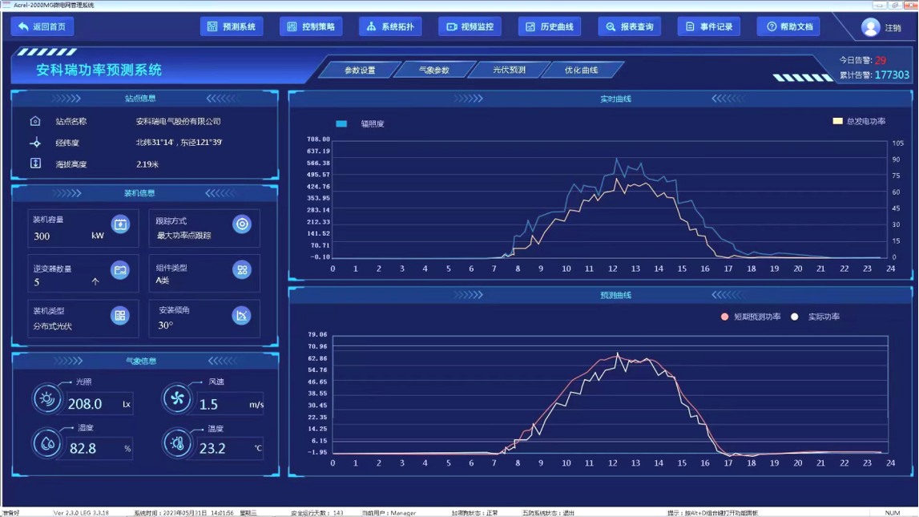Click the 分布式光伏 text
Viewport: 919px width, 517px height.
52,326
